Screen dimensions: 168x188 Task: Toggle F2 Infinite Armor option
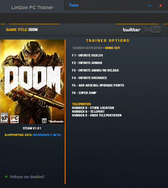(x=87, y=63)
